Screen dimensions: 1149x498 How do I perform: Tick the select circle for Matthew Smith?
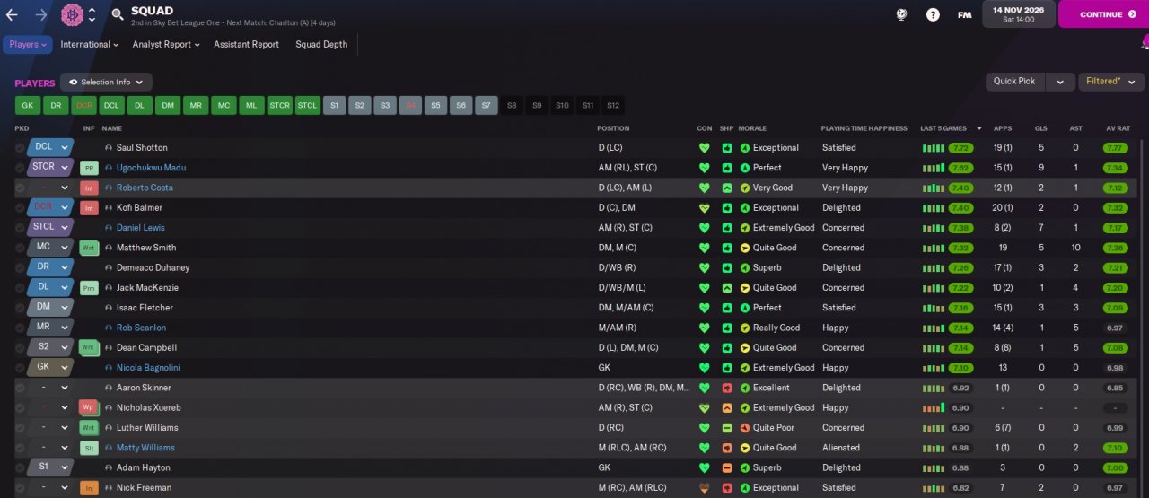click(x=20, y=248)
